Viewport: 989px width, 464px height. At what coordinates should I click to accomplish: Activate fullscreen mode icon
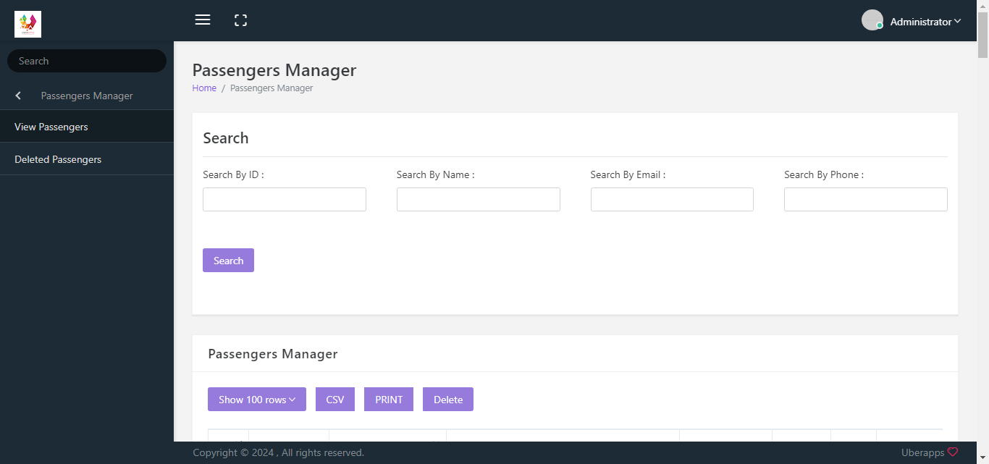(241, 20)
